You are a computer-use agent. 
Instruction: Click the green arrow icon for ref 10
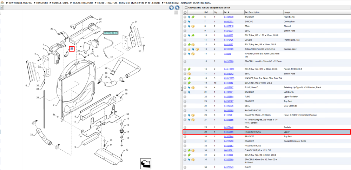click(193, 35)
